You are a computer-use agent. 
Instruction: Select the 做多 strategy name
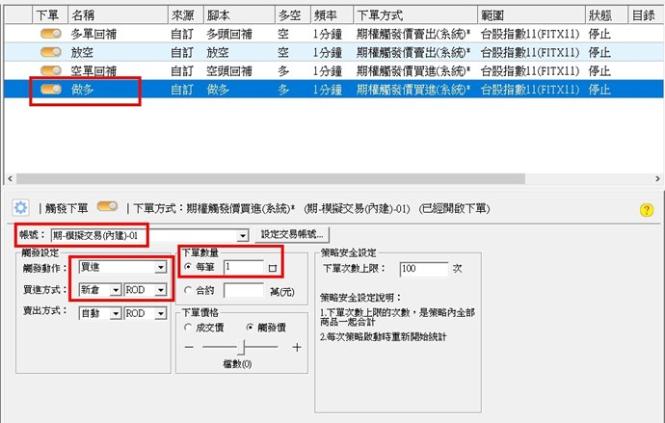pyautogui.click(x=82, y=89)
